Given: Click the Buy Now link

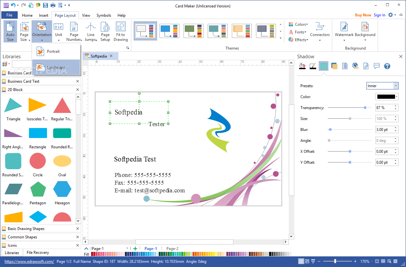Looking at the screenshot, I should 363,15.
